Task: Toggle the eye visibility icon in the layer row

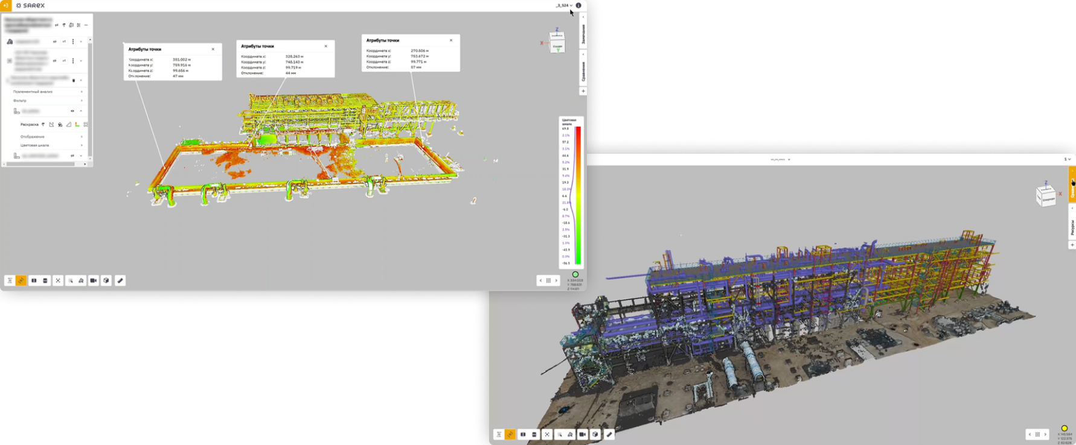Action: pos(72,111)
